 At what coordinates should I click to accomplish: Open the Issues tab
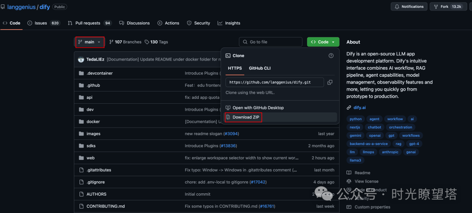pos(44,23)
